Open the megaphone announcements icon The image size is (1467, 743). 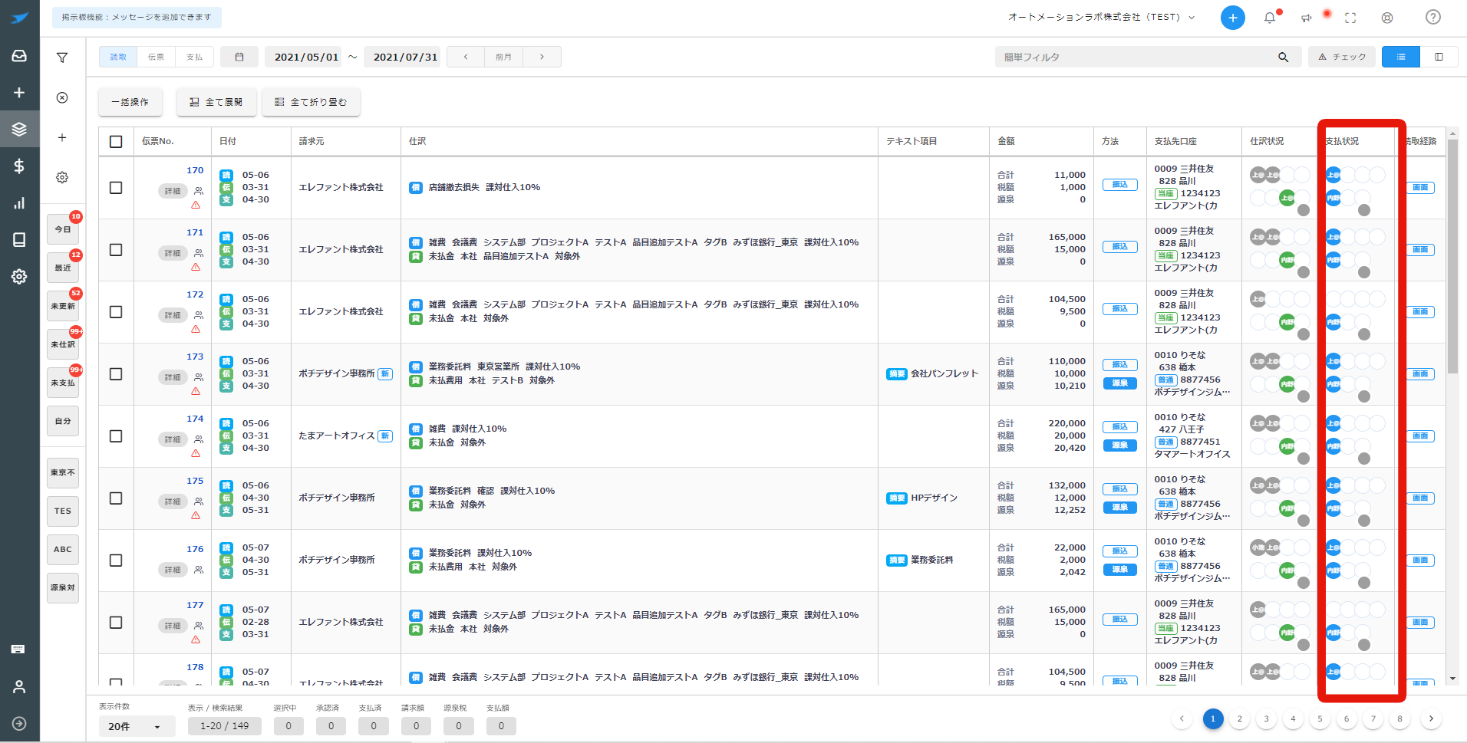pos(1307,18)
